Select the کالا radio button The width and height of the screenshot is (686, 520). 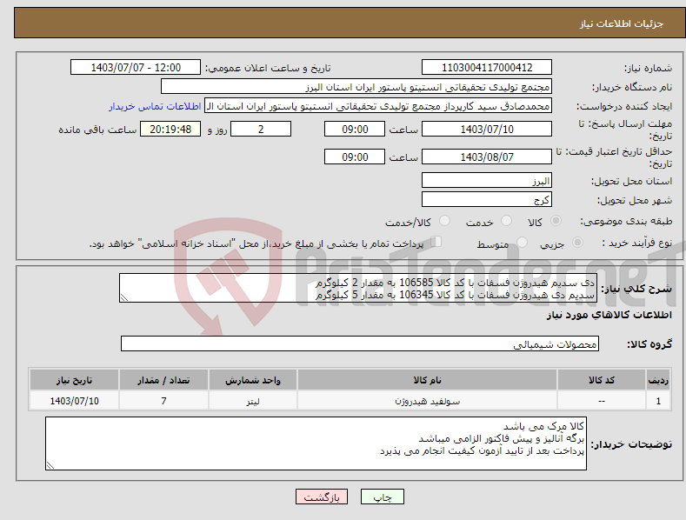[x=556, y=221]
